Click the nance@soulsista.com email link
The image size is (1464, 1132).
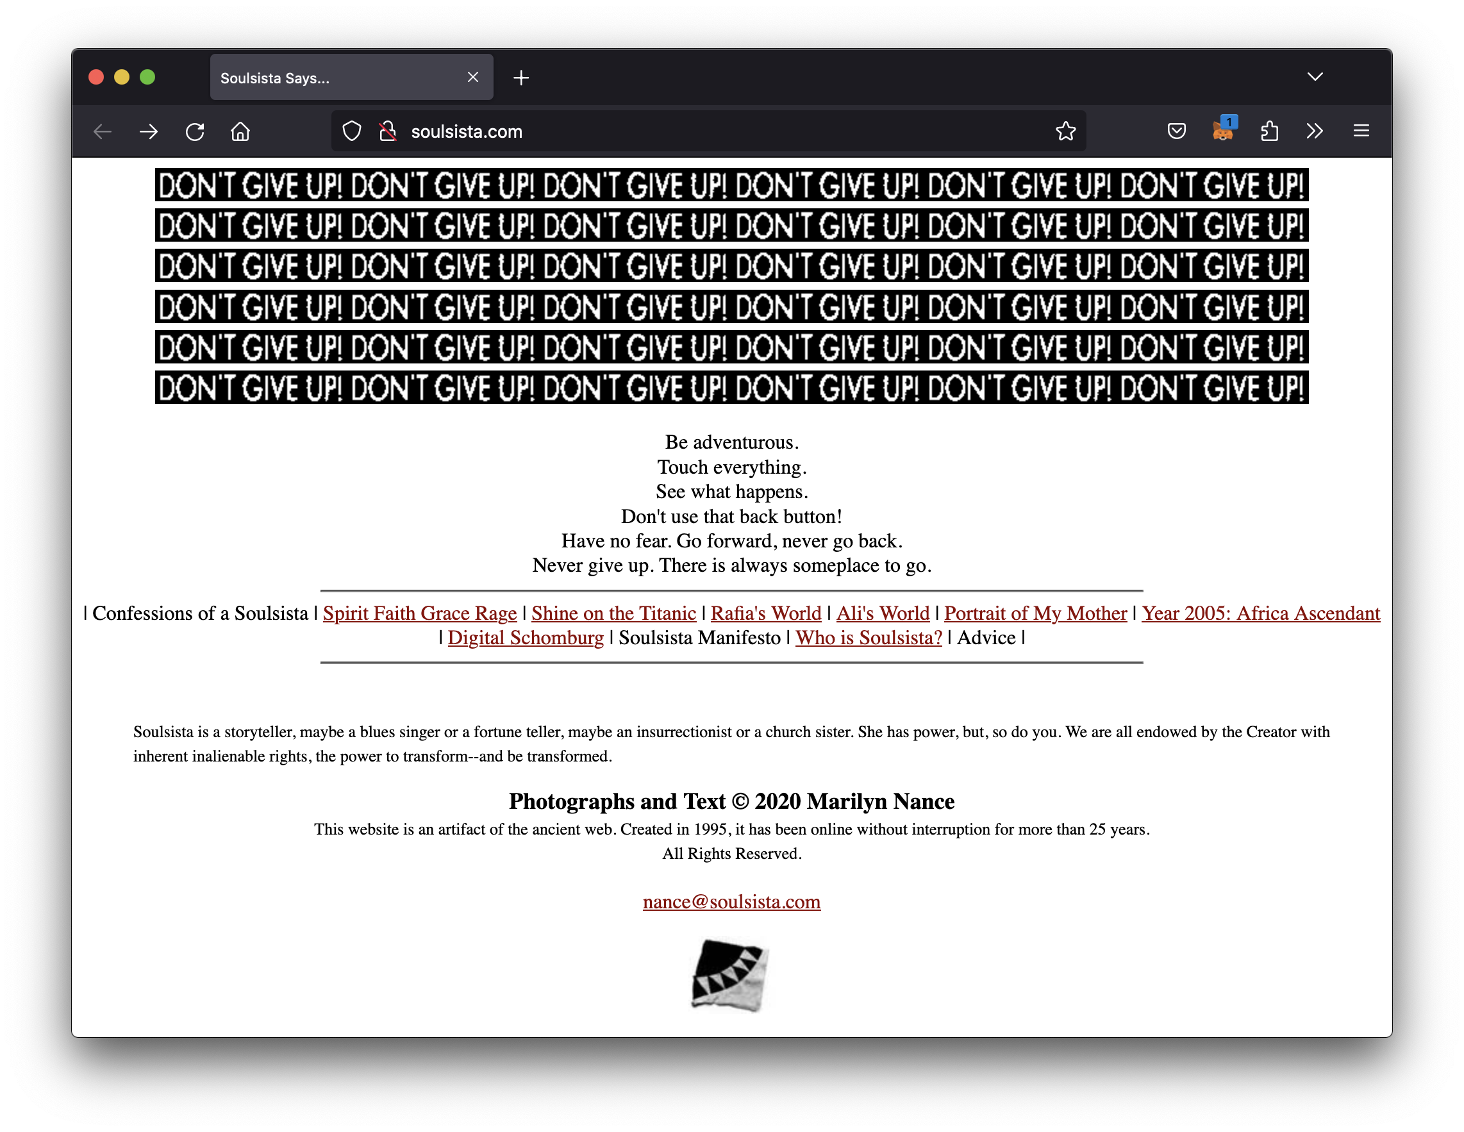click(731, 901)
